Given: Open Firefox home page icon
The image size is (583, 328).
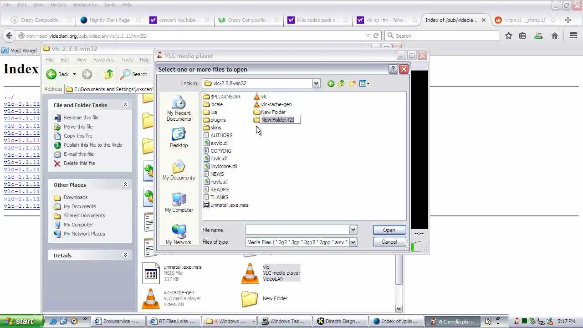Looking at the screenshot, I should (555, 36).
